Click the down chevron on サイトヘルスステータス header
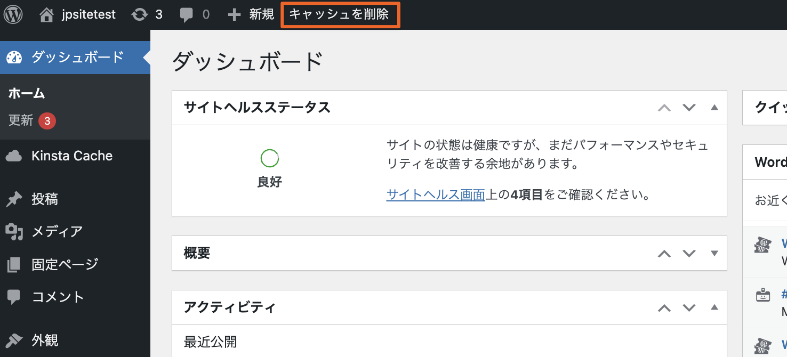Image resolution: width=787 pixels, height=357 pixels. 689,107
